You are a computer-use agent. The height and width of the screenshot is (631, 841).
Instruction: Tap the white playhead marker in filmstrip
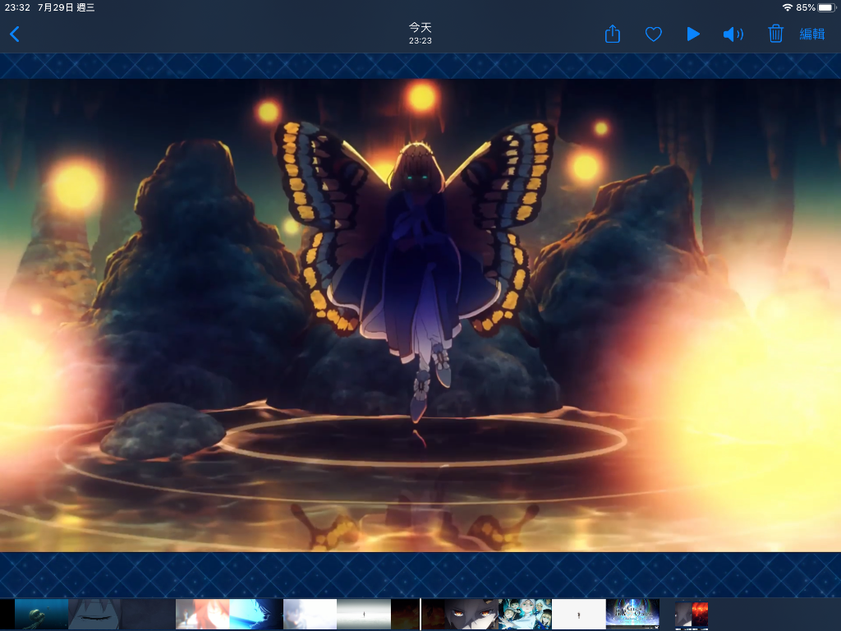coord(420,614)
